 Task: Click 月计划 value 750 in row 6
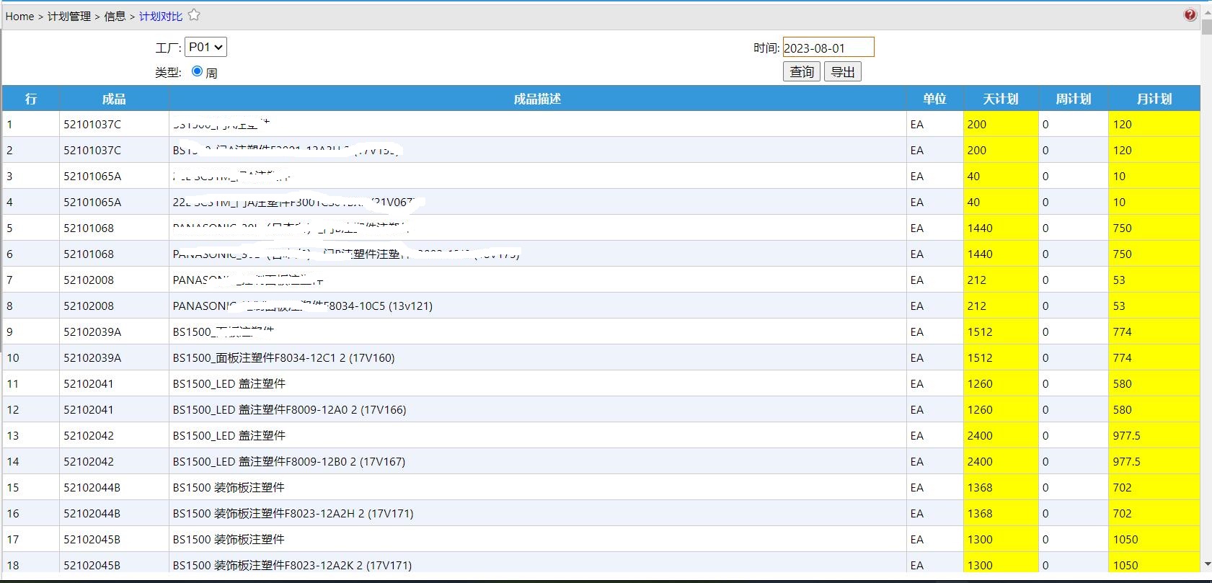pyautogui.click(x=1122, y=254)
